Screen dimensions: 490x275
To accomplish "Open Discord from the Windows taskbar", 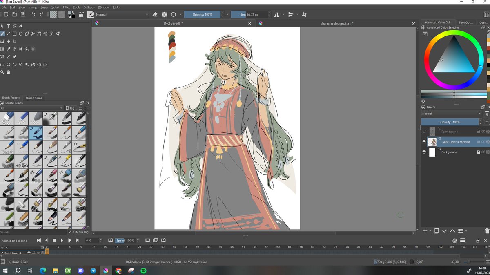I will click(80, 271).
